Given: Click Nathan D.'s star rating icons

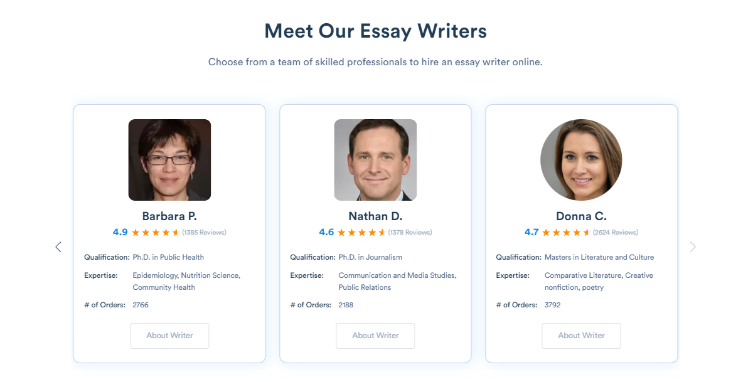Looking at the screenshot, I should (x=361, y=233).
